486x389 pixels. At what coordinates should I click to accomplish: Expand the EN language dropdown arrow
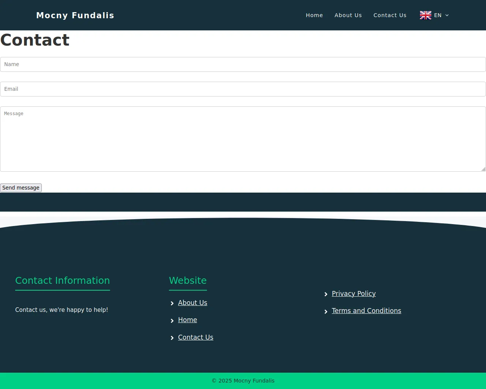click(x=447, y=16)
